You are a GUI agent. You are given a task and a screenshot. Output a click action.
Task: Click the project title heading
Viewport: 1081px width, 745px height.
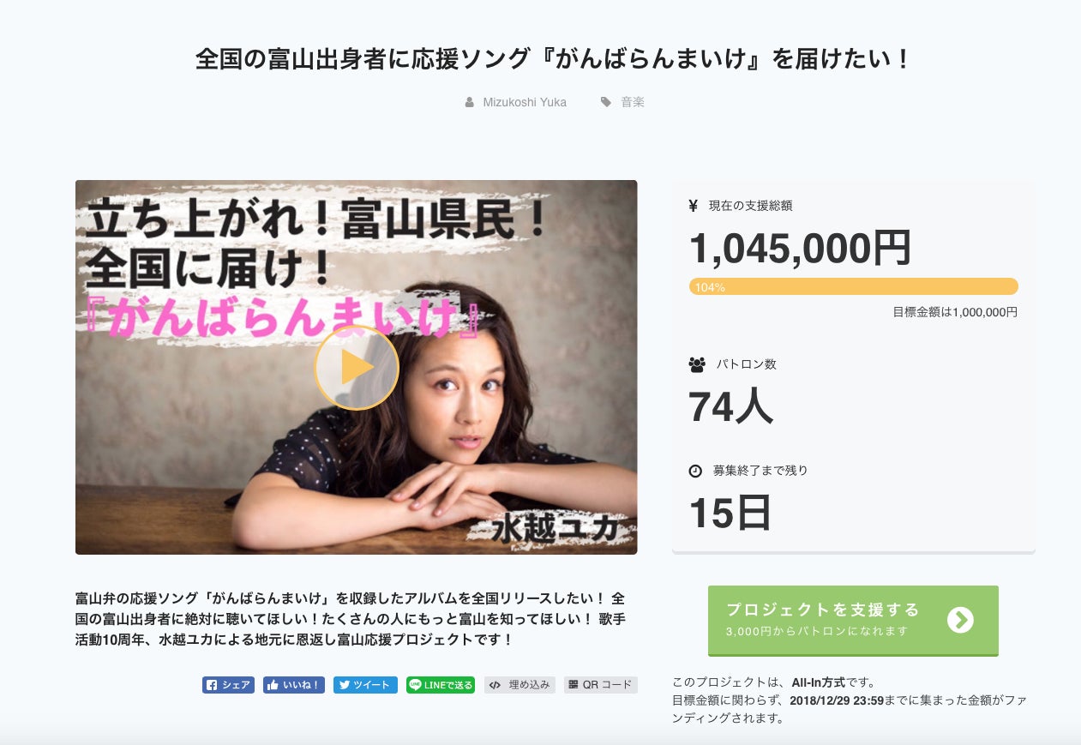(x=553, y=59)
